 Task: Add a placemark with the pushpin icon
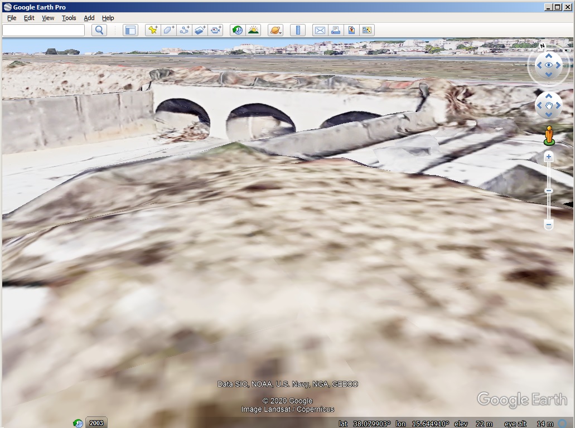153,30
